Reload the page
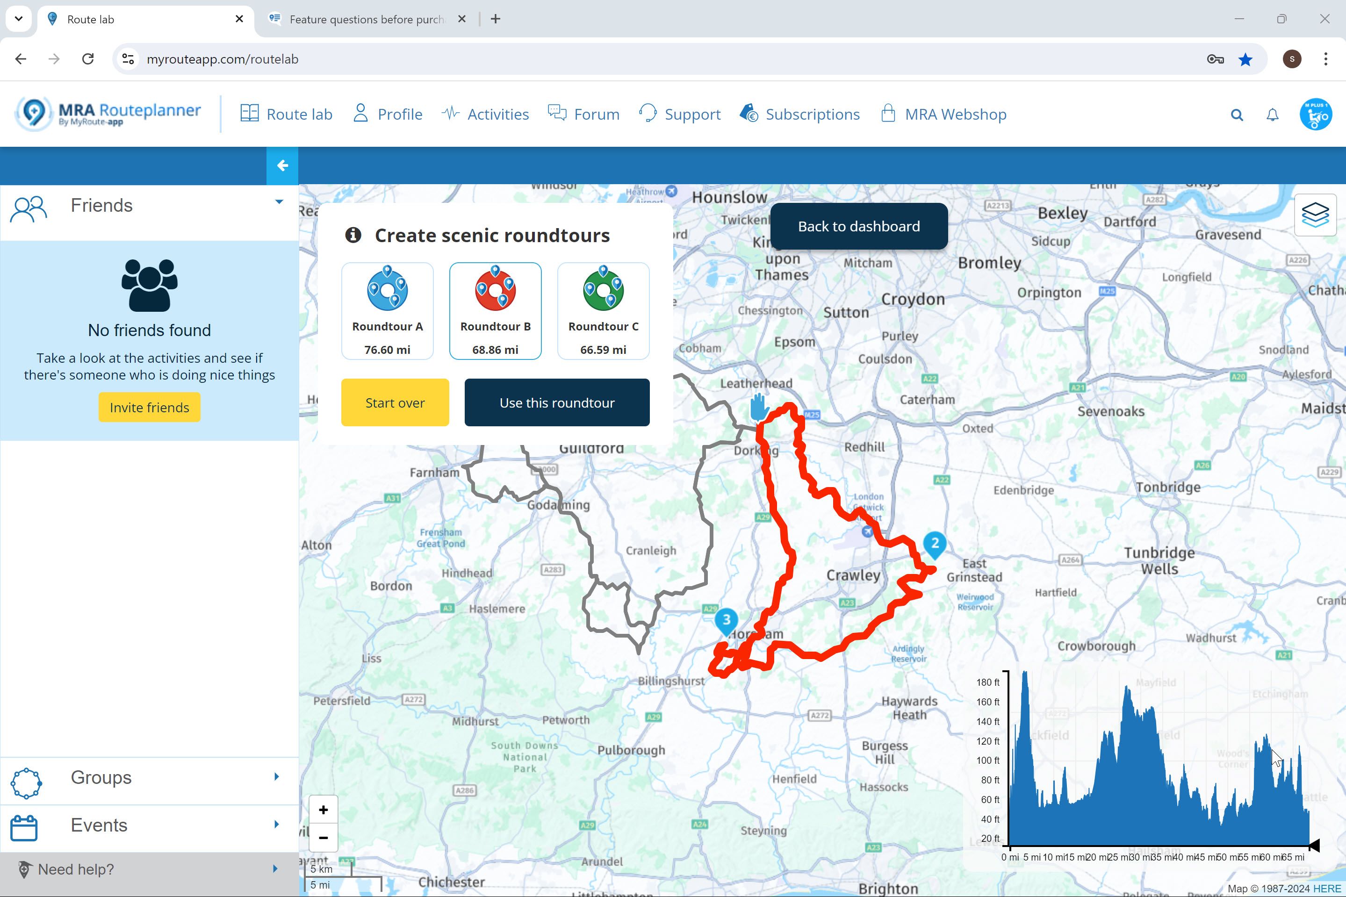The width and height of the screenshot is (1346, 897). click(87, 59)
